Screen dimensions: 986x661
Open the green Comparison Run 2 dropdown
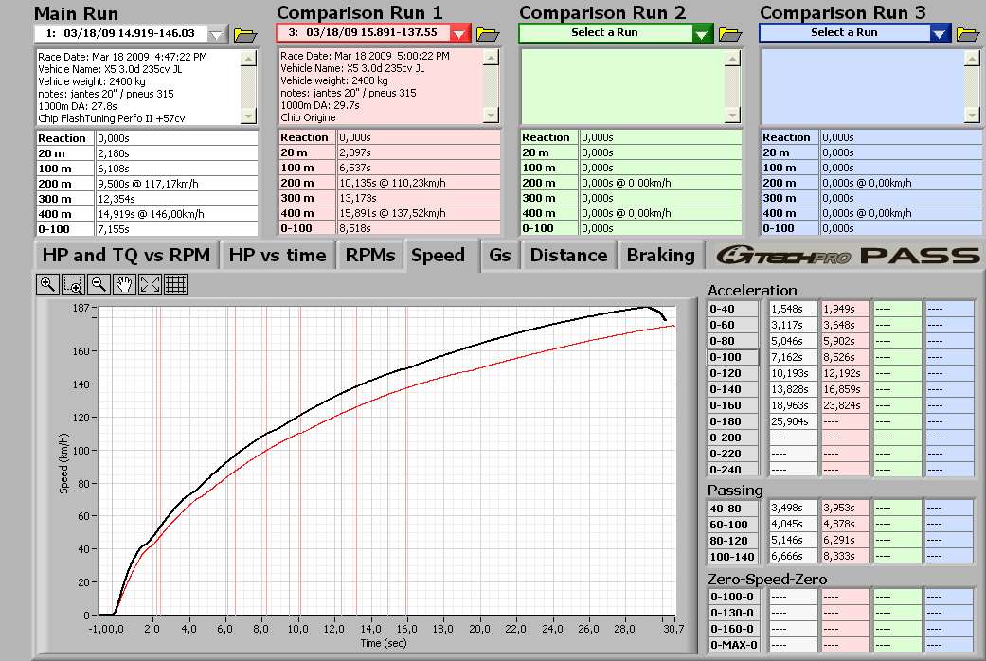click(x=701, y=34)
